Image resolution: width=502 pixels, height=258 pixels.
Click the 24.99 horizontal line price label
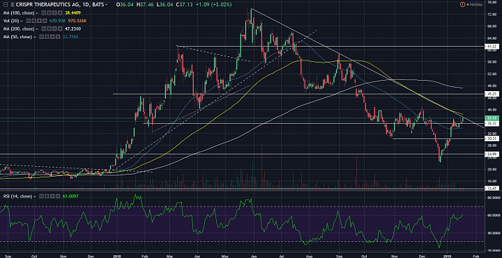492,154
